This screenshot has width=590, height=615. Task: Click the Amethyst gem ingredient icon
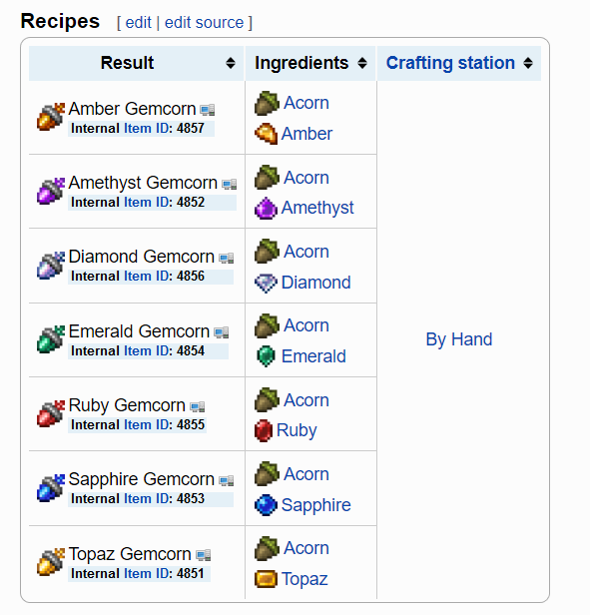(x=266, y=208)
